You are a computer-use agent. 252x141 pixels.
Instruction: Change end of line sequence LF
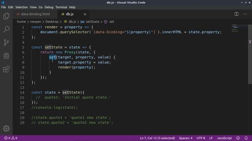(211, 138)
